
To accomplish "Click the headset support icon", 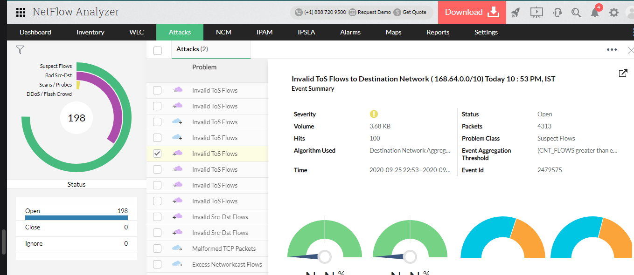I will (x=557, y=13).
